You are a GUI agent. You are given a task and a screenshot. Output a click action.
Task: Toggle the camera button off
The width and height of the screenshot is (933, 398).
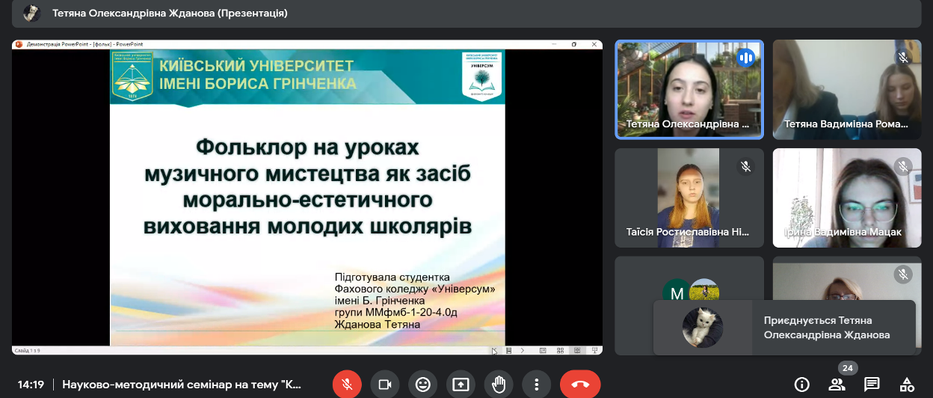click(385, 385)
